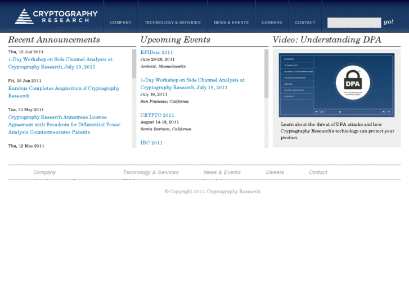
Task: Focus the site search input field
Action: tap(354, 22)
